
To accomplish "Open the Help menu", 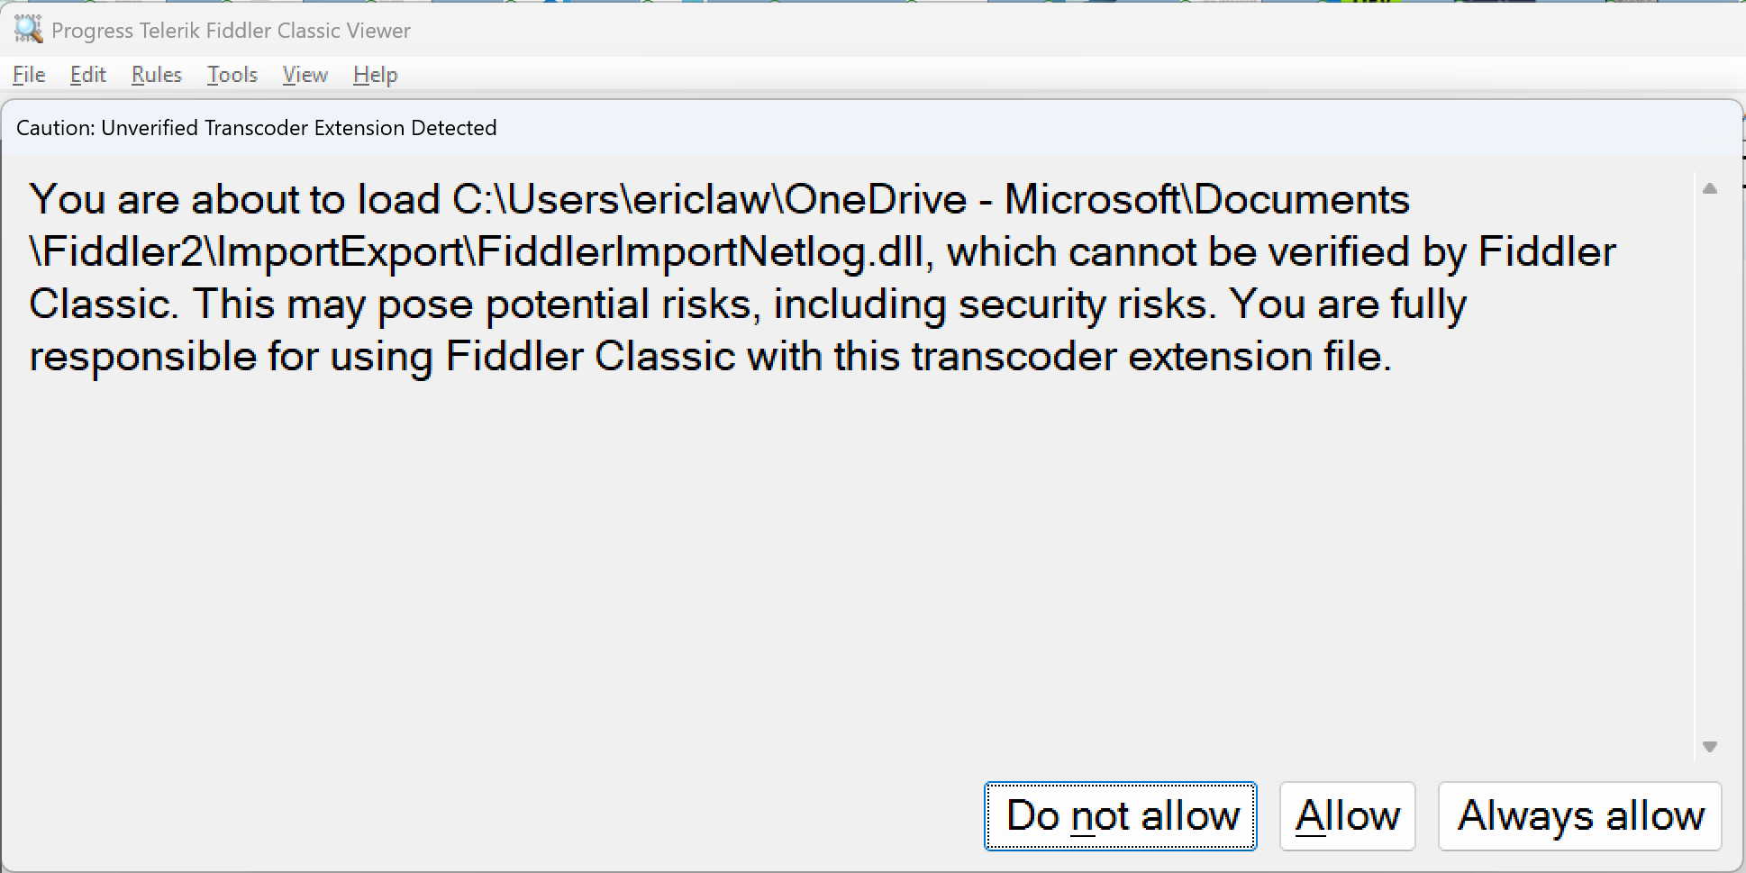I will pyautogui.click(x=376, y=75).
